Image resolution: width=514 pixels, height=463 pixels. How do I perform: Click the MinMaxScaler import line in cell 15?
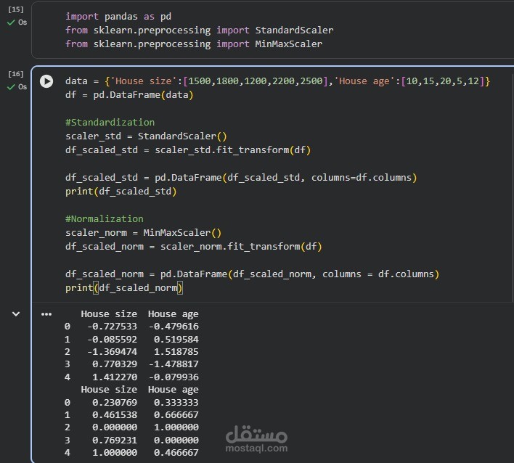[194, 44]
